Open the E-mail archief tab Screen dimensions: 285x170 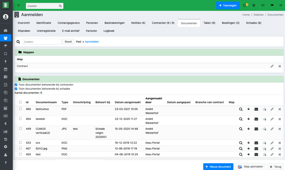pyautogui.click(x=71, y=31)
